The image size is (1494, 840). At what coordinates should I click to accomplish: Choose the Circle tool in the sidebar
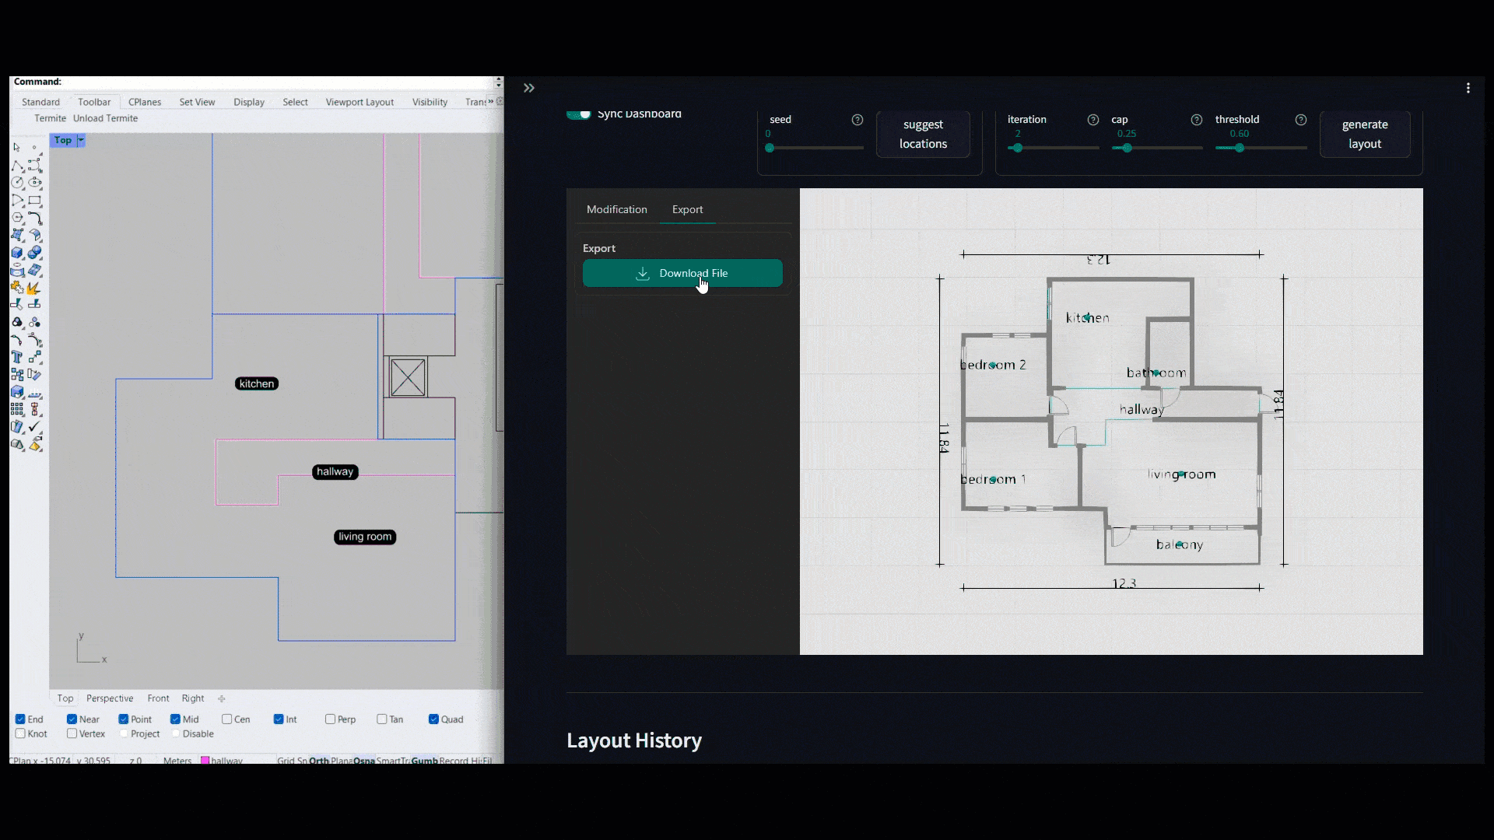click(x=16, y=182)
